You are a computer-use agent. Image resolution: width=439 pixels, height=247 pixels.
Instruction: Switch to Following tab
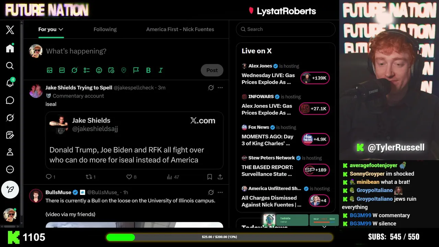pos(105,29)
